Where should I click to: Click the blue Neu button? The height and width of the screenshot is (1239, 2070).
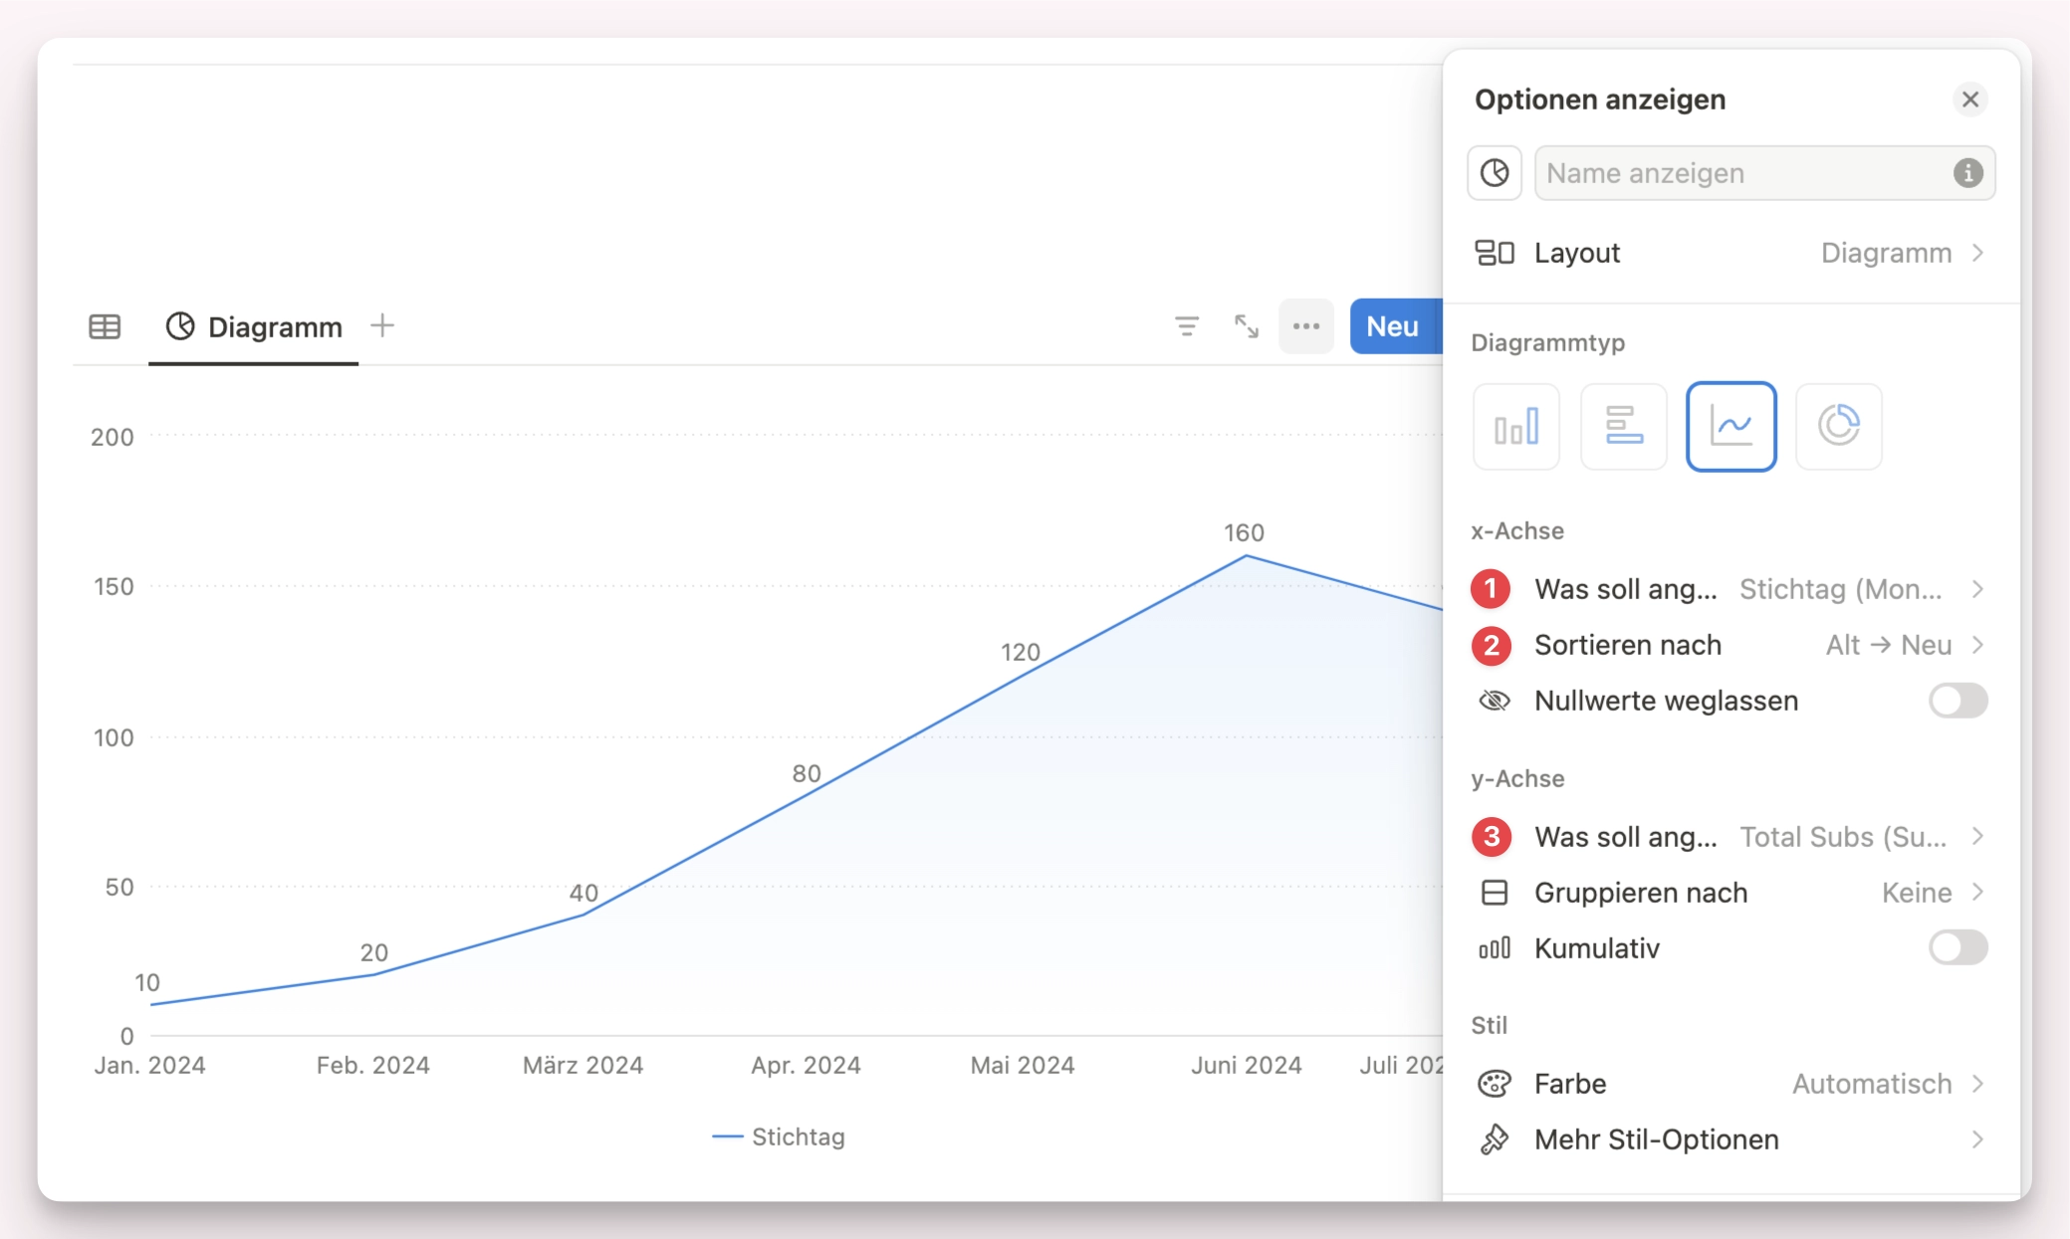coord(1395,326)
